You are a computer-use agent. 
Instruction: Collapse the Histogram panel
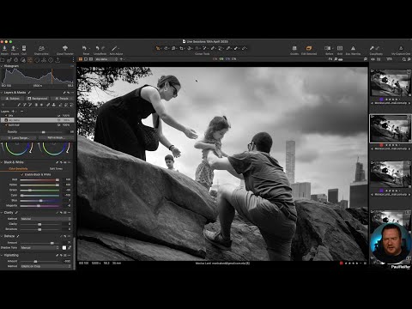pos(2,66)
